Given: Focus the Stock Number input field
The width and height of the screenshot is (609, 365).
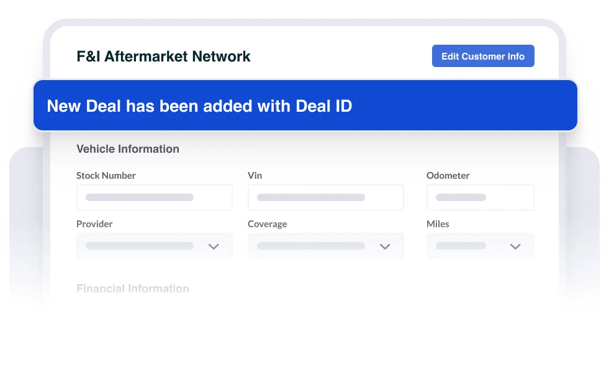Looking at the screenshot, I should 154,197.
